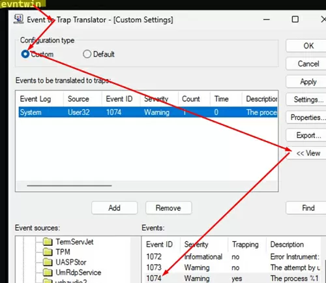Click the Remove button
Image resolution: width=326 pixels, height=283 pixels.
point(168,208)
